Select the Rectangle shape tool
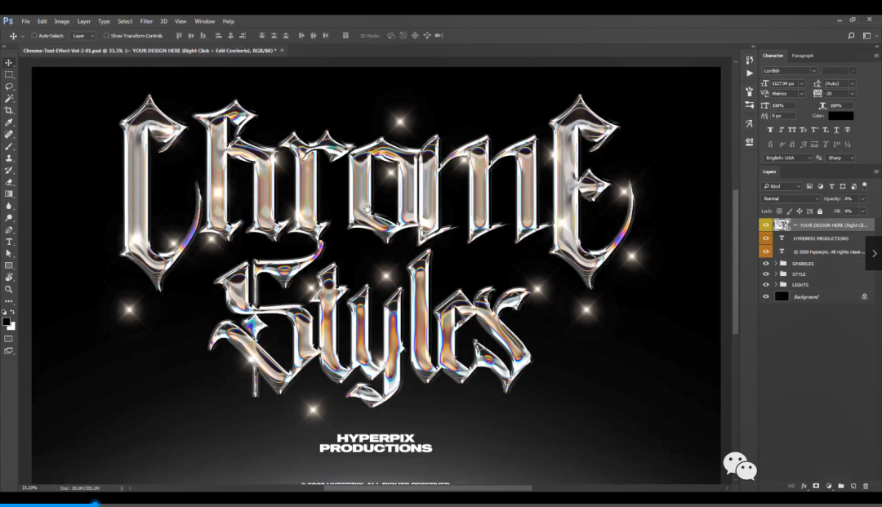 pyautogui.click(x=8, y=265)
